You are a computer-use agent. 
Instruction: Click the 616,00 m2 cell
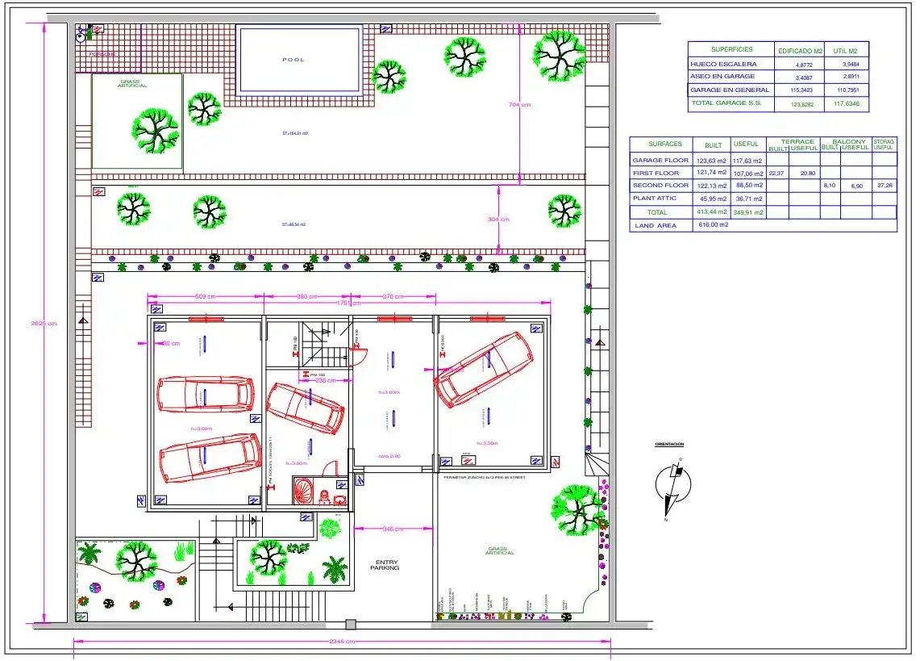point(713,225)
